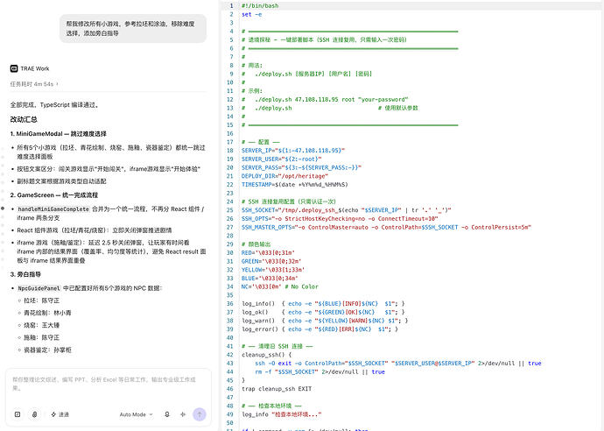The image size is (604, 431).
Task: Click the TRAE Work label
Action: click(x=35, y=68)
